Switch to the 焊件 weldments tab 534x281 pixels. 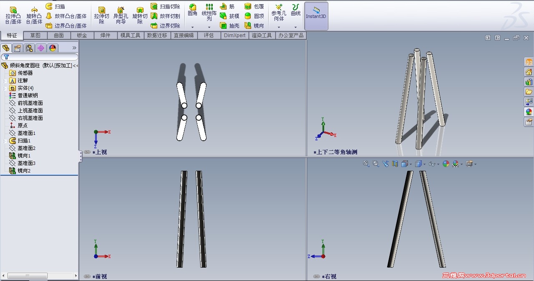(106, 35)
